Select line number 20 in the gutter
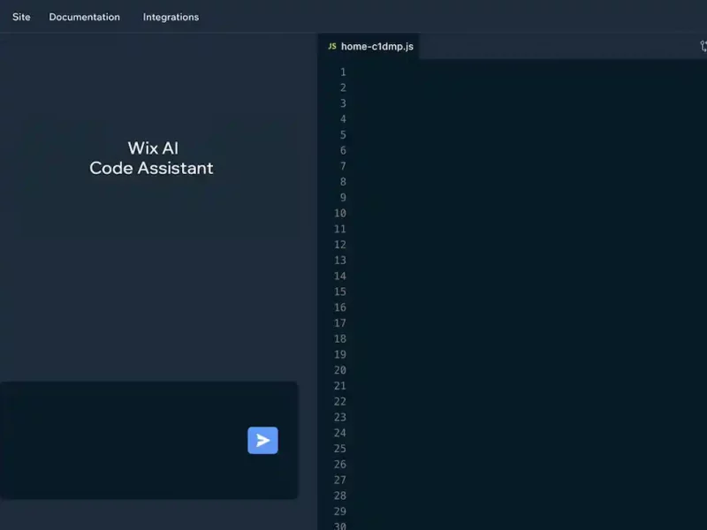Viewport: 707px width, 530px height. [340, 370]
